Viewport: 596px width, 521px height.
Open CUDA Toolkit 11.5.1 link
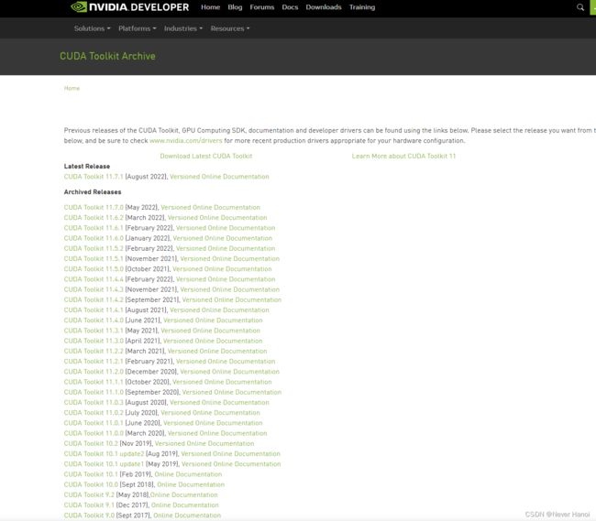pos(94,258)
